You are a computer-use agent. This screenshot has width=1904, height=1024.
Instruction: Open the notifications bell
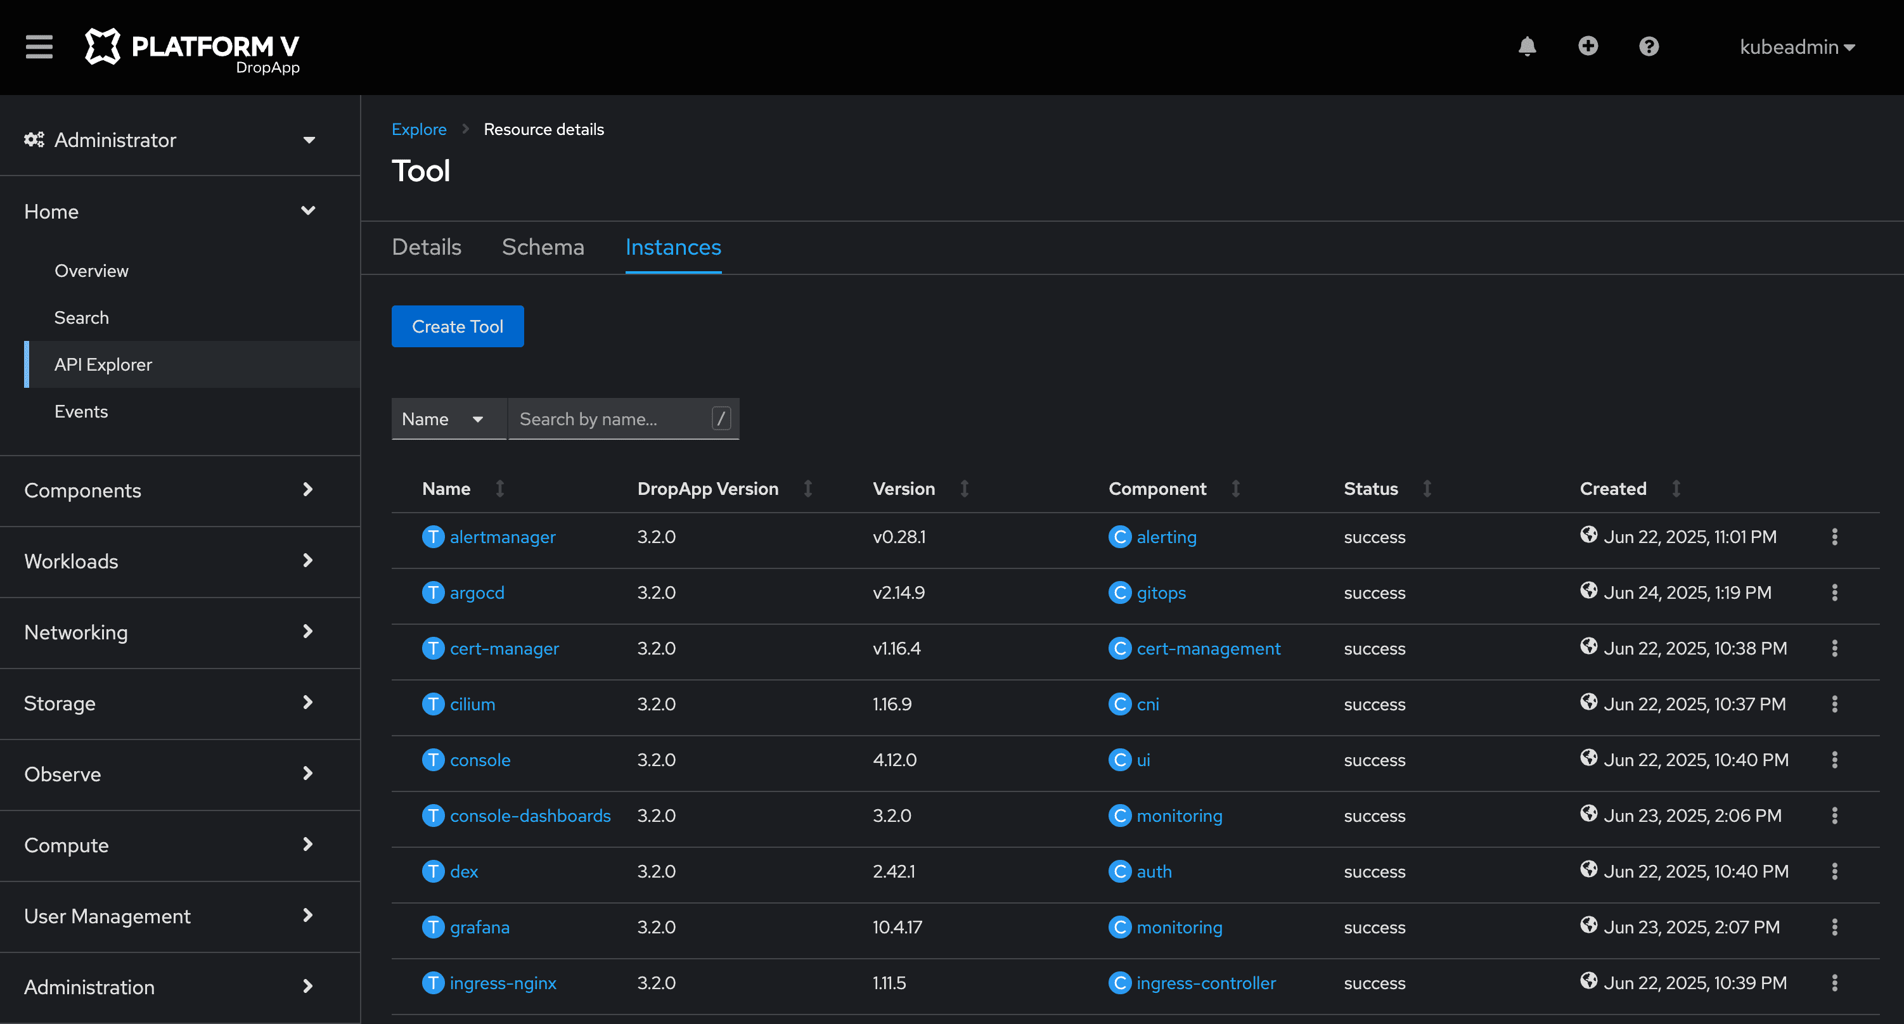coord(1527,46)
